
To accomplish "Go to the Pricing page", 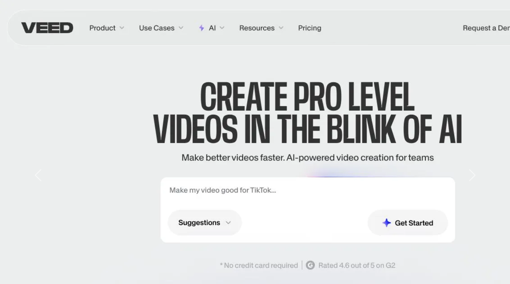I will click(x=310, y=28).
